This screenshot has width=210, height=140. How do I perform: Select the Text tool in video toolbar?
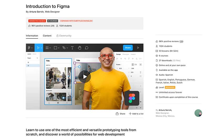tap(72, 48)
